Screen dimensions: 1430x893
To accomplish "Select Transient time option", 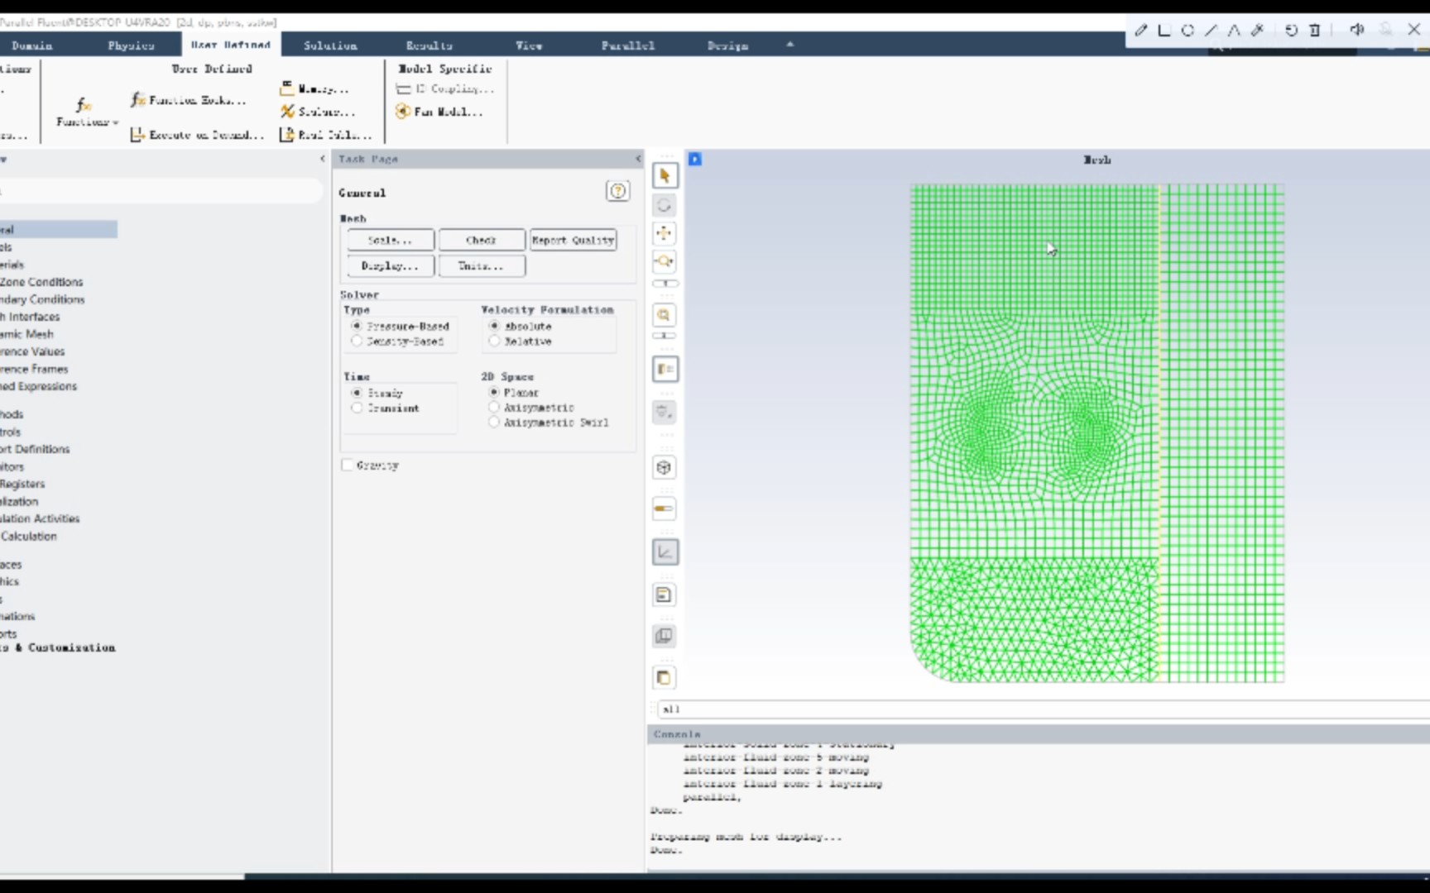I will [x=357, y=408].
